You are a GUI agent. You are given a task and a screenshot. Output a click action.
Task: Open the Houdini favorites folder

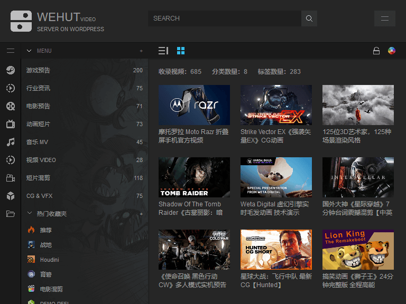(50, 260)
